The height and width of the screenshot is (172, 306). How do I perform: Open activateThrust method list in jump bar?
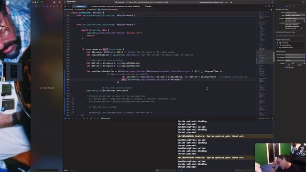click(108, 10)
